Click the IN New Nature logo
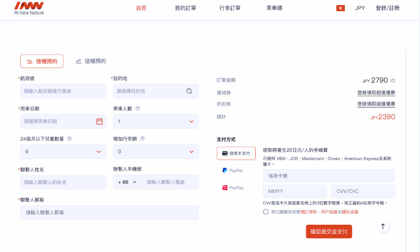Viewport: 420px width, 252px height. pos(29,8)
